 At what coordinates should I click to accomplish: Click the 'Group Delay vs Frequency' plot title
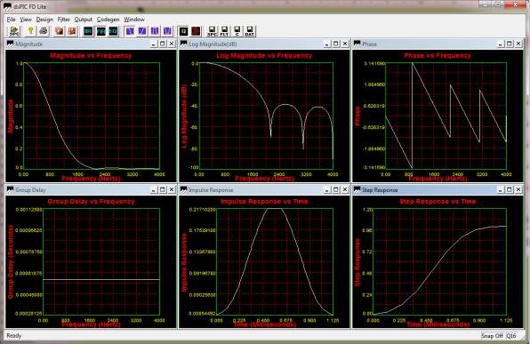click(x=91, y=202)
